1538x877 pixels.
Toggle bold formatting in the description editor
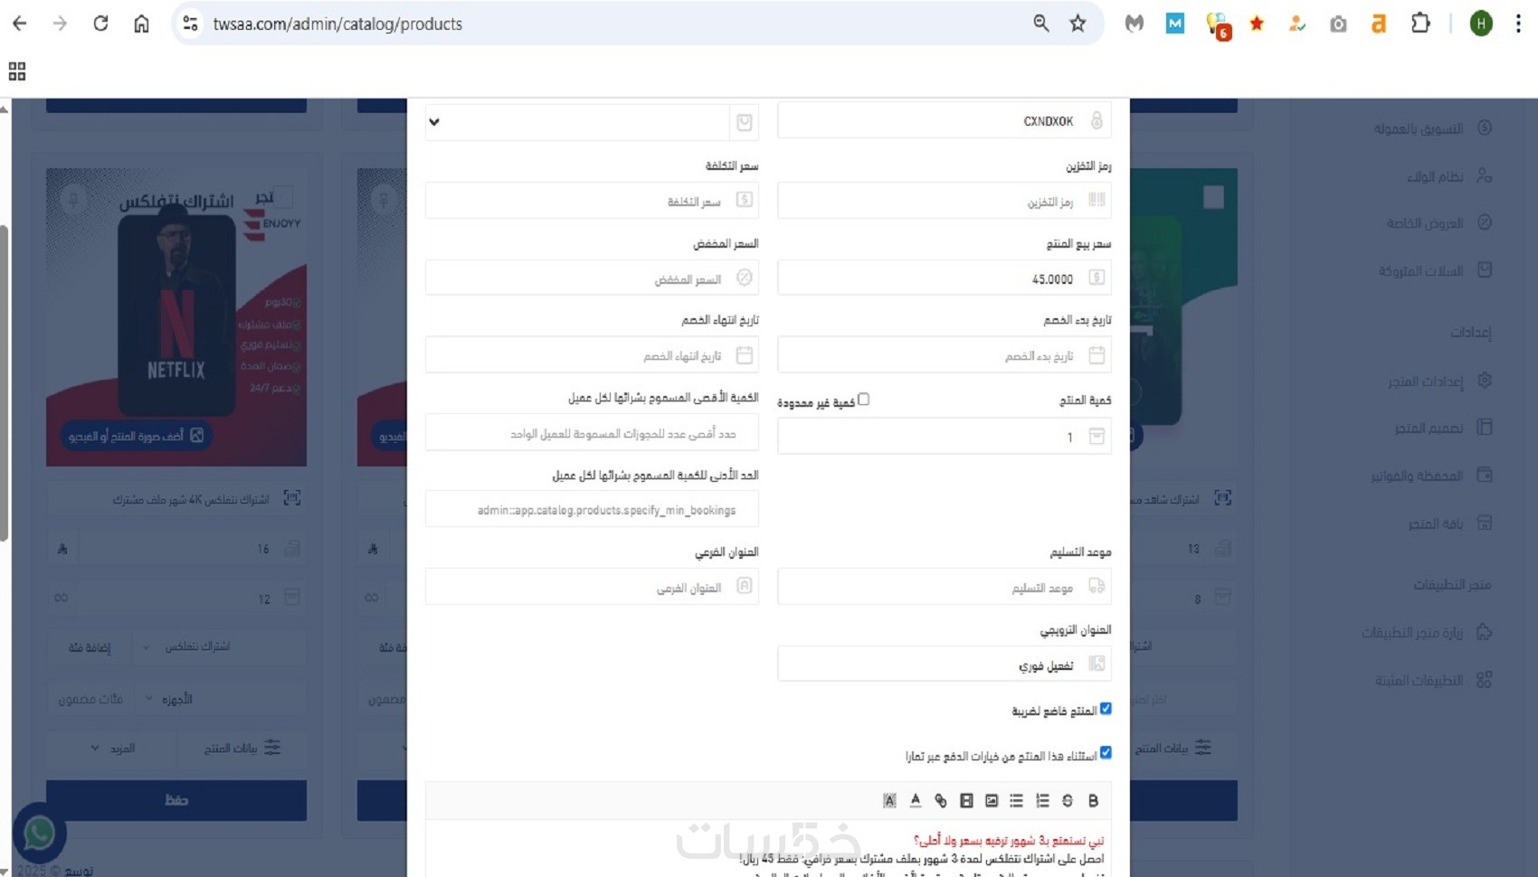click(x=1093, y=800)
